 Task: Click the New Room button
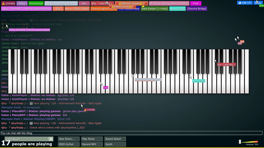pos(69,139)
